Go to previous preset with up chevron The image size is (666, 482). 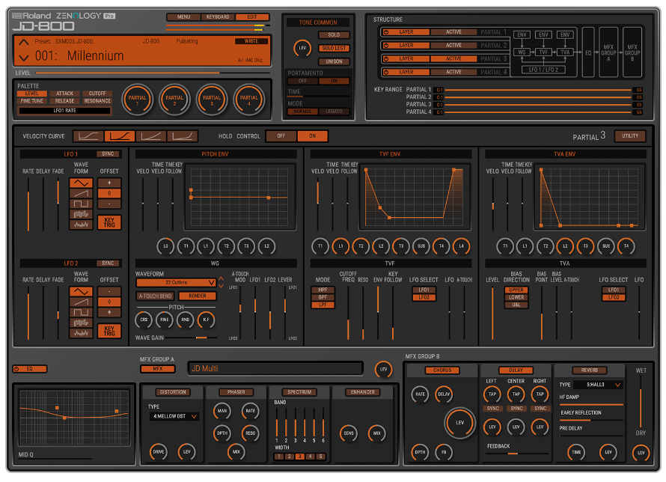point(24,42)
